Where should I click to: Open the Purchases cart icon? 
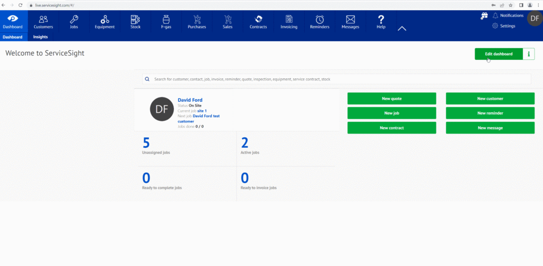coord(197,19)
